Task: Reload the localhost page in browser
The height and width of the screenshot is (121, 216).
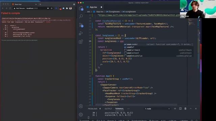Action: point(10,8)
